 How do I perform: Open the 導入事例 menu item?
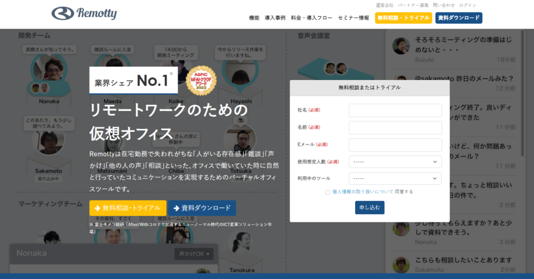[x=275, y=18]
